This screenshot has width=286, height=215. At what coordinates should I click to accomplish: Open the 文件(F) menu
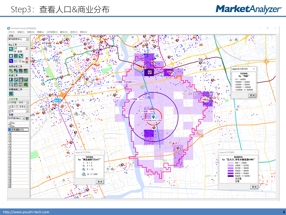[x=12, y=32]
